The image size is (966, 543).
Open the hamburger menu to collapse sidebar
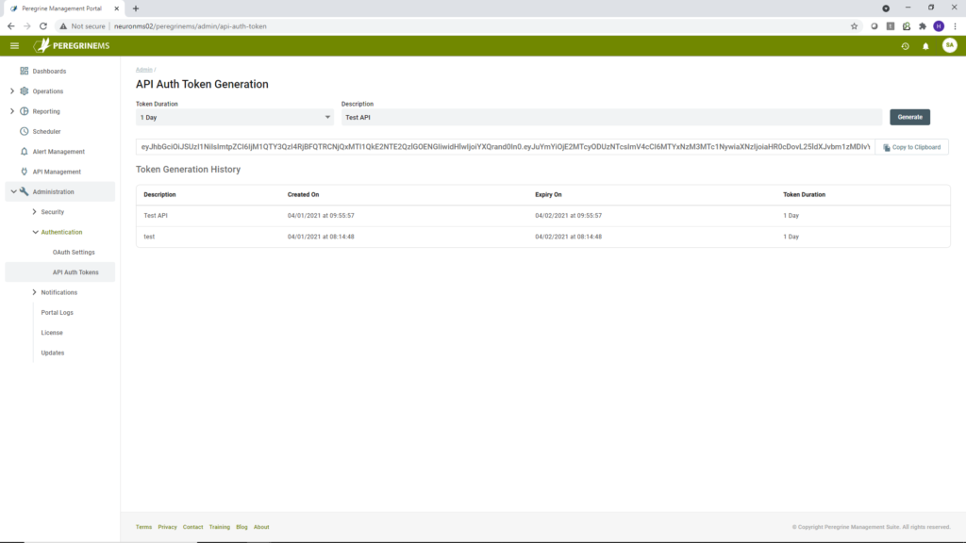coord(14,44)
